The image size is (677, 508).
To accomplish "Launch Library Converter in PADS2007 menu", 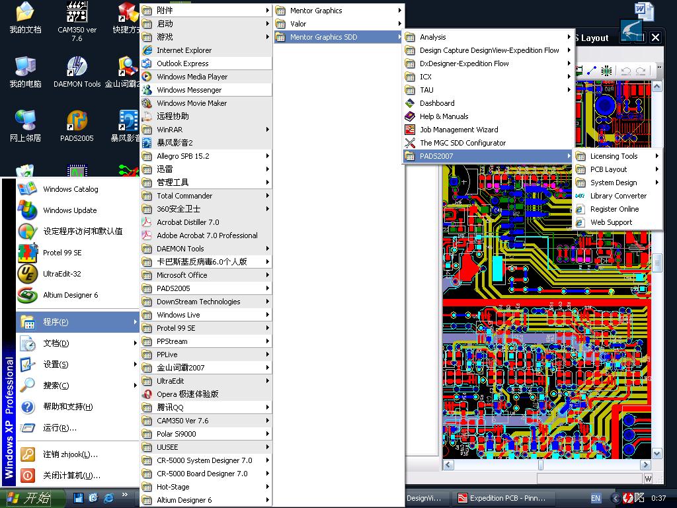I will point(617,196).
